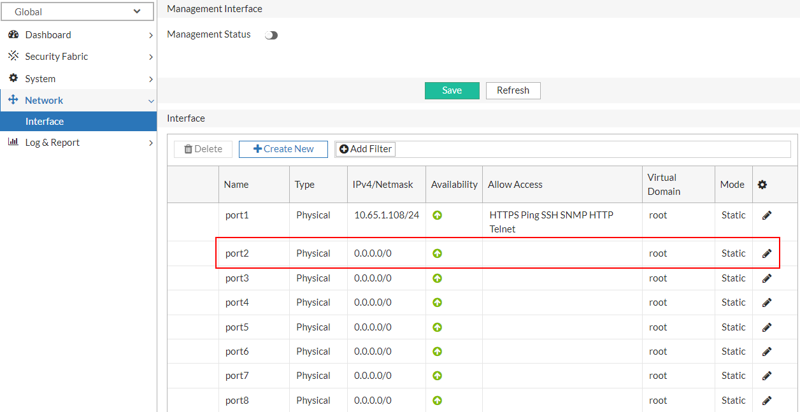This screenshot has height=412, width=800.
Task: Select the Security Fabric icon in sidebar
Action: [14, 56]
